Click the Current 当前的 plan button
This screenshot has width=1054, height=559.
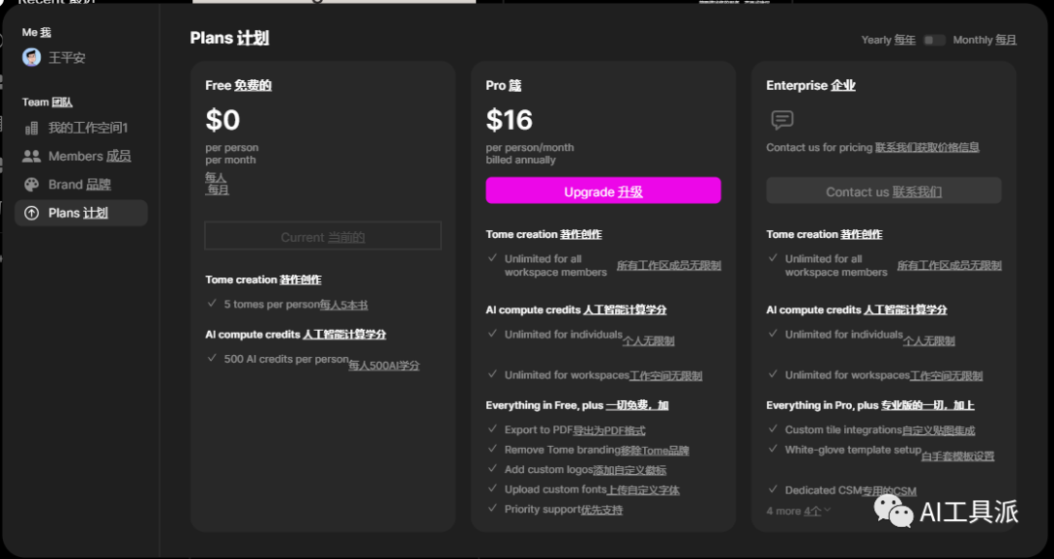tap(323, 236)
